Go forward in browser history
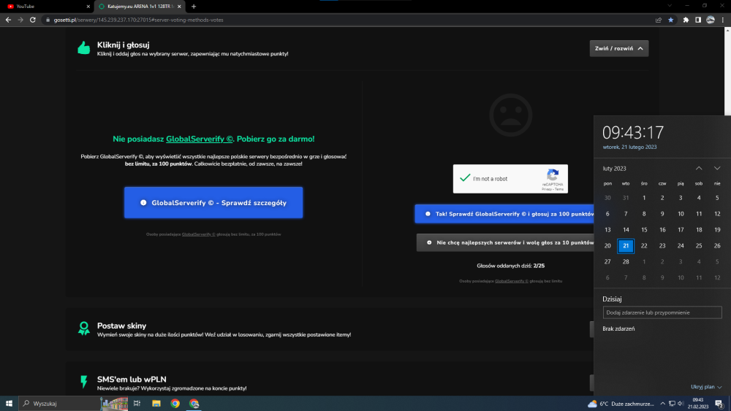Image resolution: width=731 pixels, height=411 pixels. (x=20, y=20)
